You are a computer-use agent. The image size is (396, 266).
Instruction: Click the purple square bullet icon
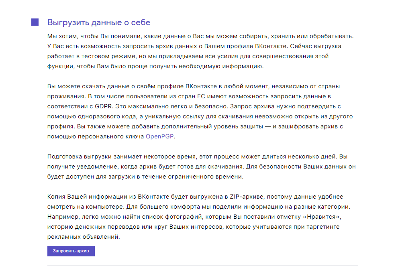tap(35, 21)
